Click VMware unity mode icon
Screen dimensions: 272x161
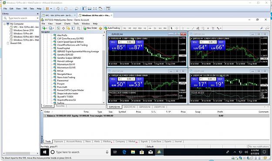tap(100, 9)
